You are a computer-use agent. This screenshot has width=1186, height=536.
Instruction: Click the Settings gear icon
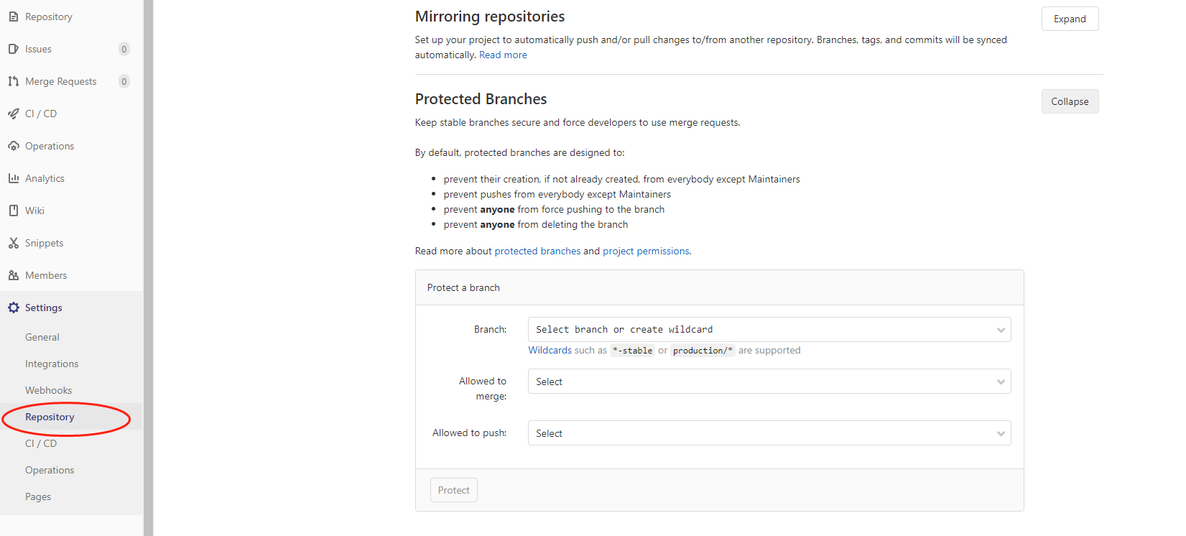tap(14, 308)
